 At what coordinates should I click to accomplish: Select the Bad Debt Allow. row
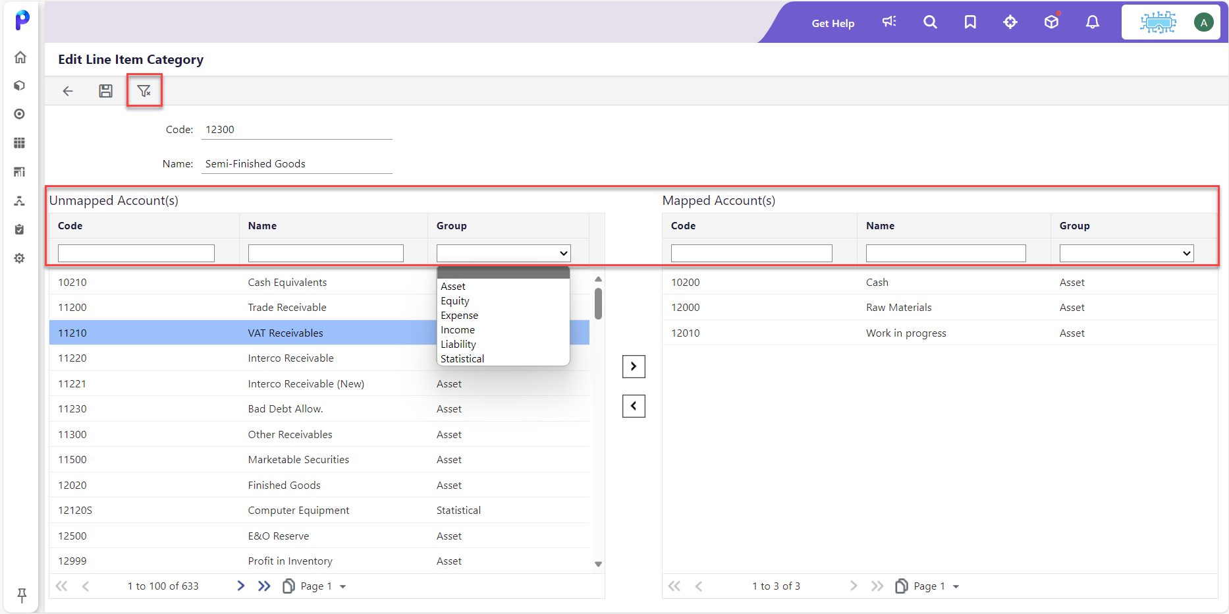pos(319,408)
